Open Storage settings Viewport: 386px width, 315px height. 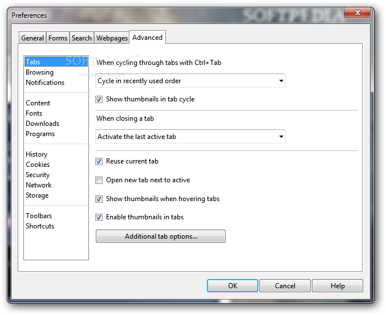pyautogui.click(x=56, y=195)
